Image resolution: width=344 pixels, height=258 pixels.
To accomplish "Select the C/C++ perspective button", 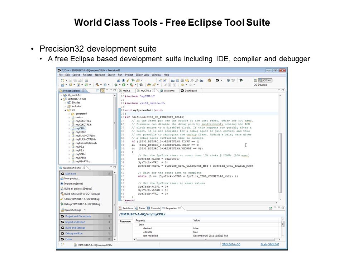I will pyautogui.click(x=265, y=80).
